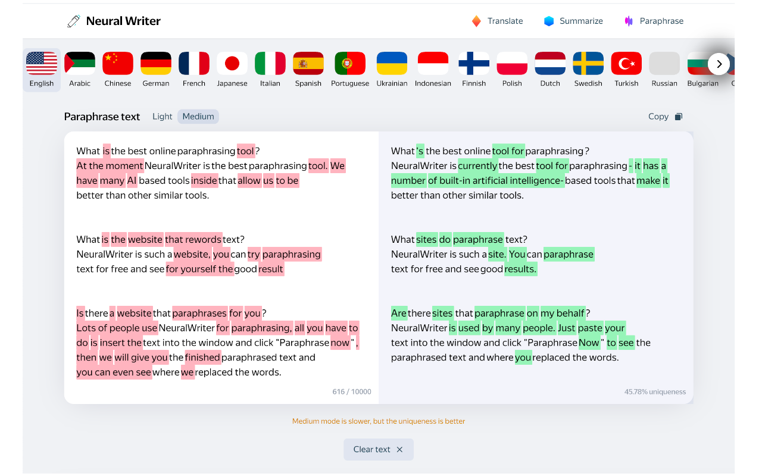Click the paraphrased output text panel
Image resolution: width=762 pixels, height=476 pixels.
coord(536,268)
